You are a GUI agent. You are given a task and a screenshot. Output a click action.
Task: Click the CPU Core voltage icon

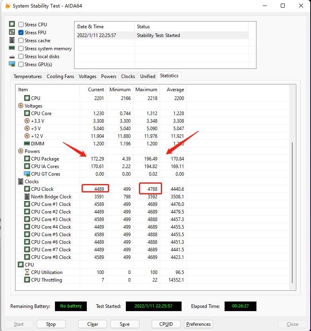(27, 114)
